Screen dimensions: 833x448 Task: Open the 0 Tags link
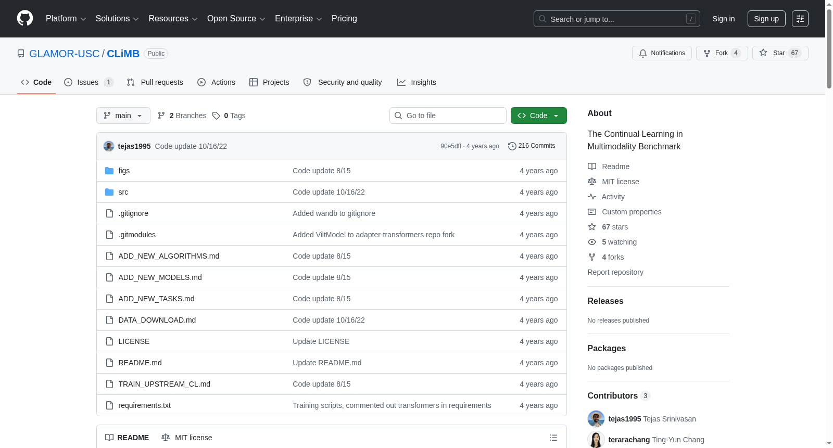pyautogui.click(x=229, y=116)
